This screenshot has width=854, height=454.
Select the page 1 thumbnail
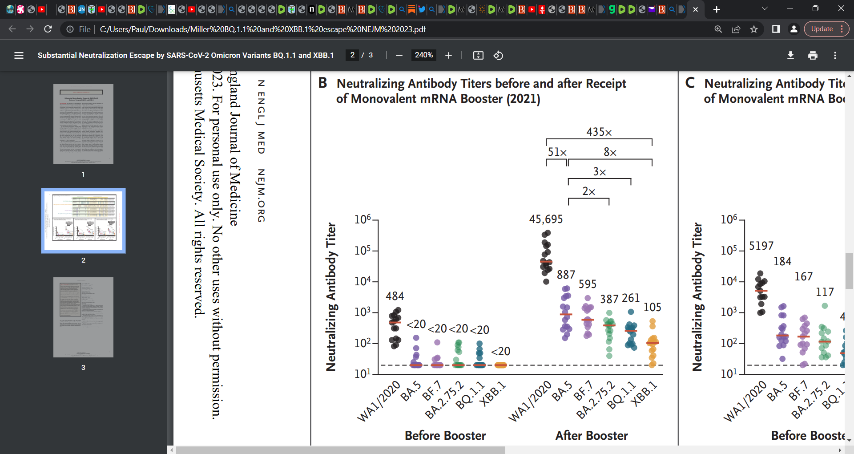83,124
